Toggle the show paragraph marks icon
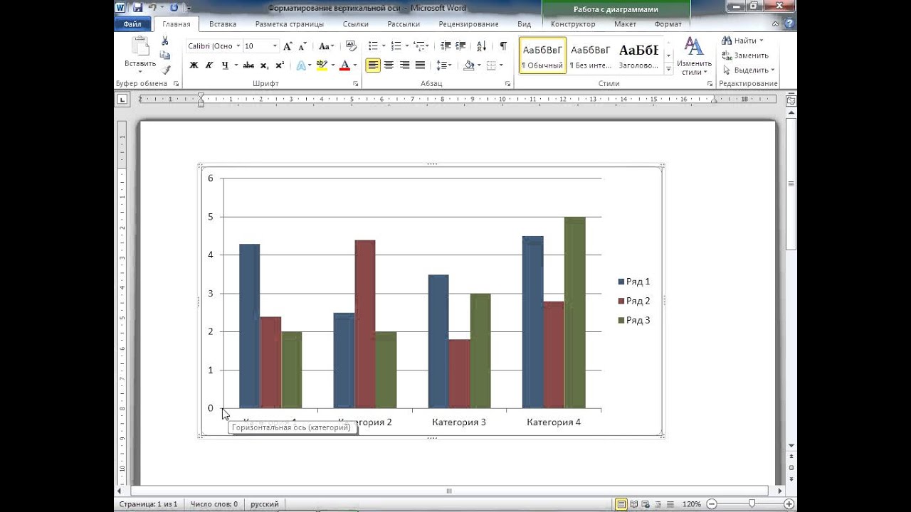Screen dimensions: 911x512 (x=503, y=46)
